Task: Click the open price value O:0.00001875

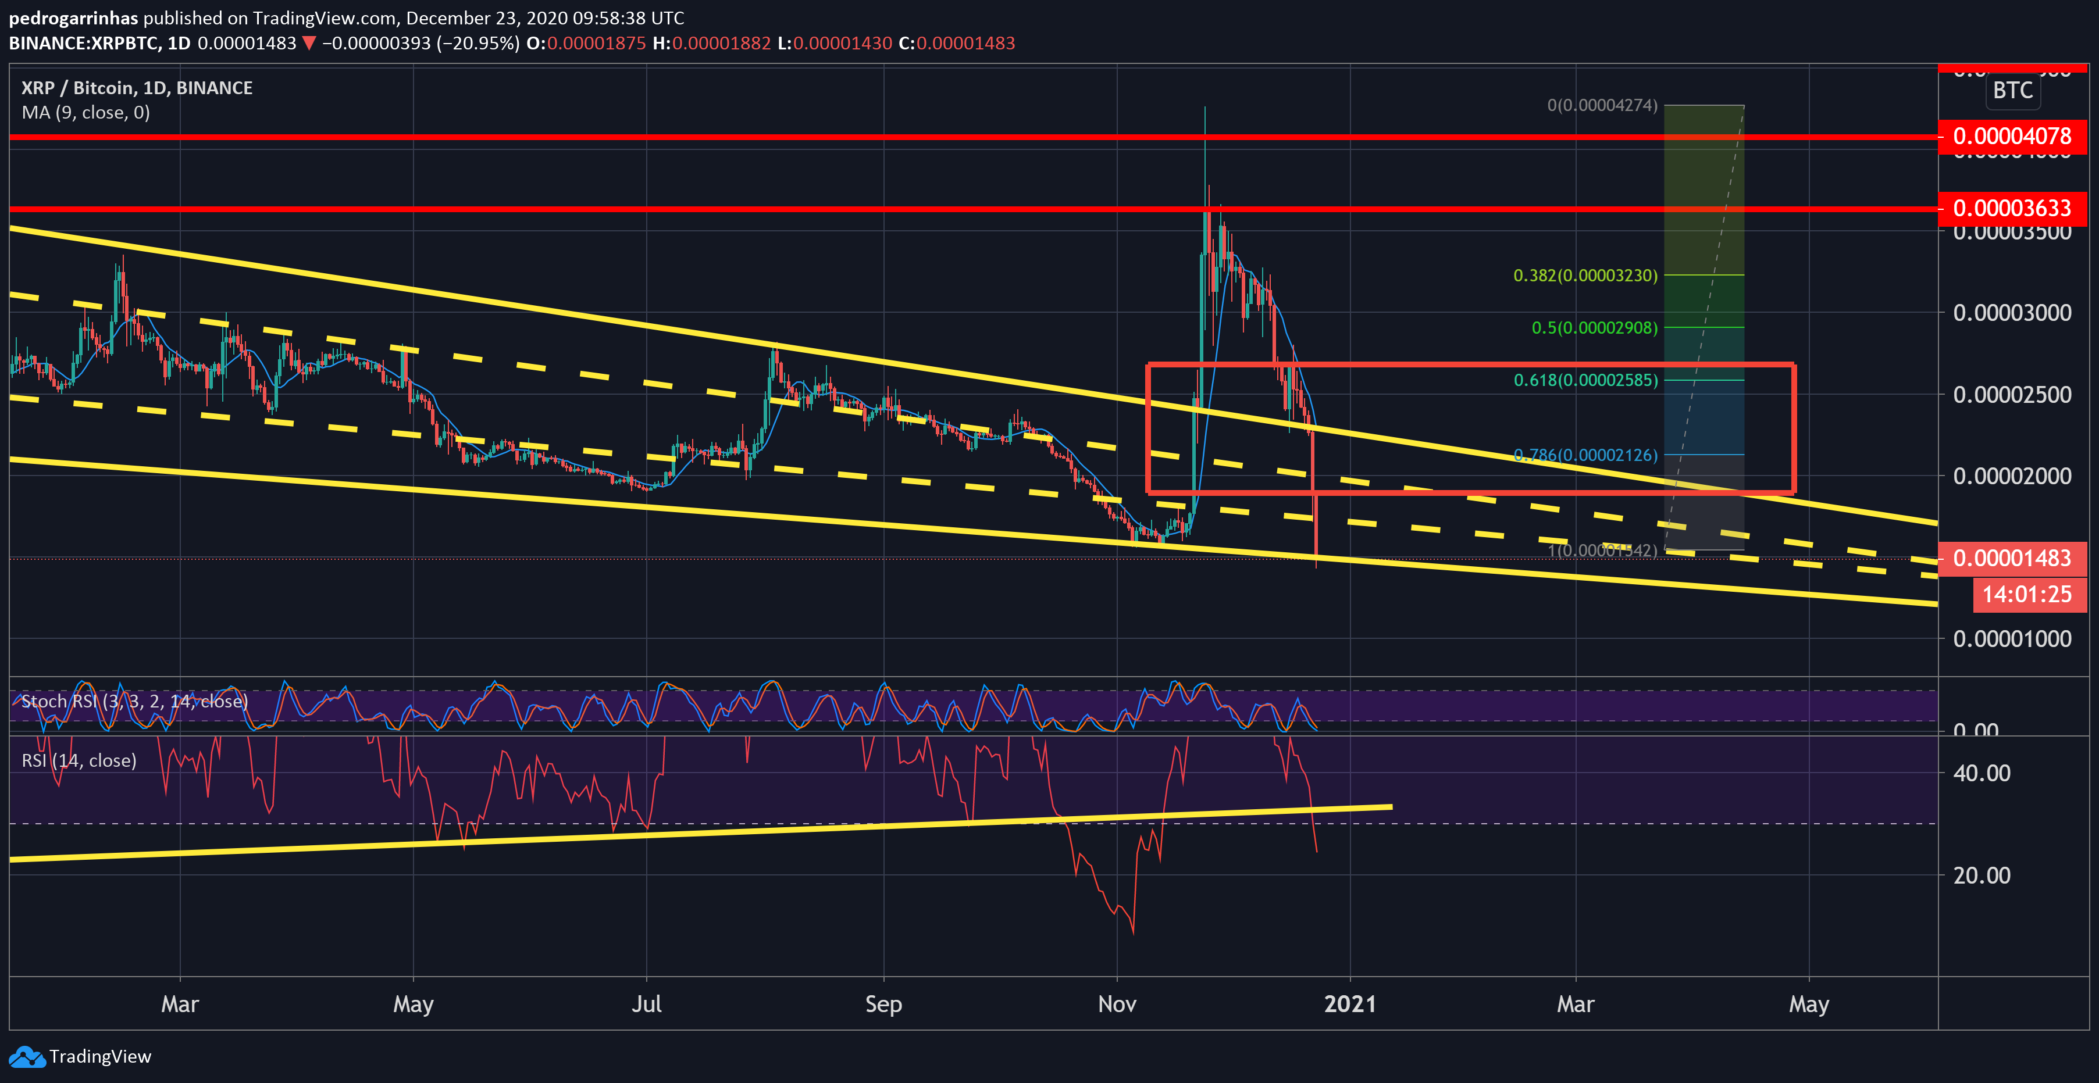Action: point(586,43)
